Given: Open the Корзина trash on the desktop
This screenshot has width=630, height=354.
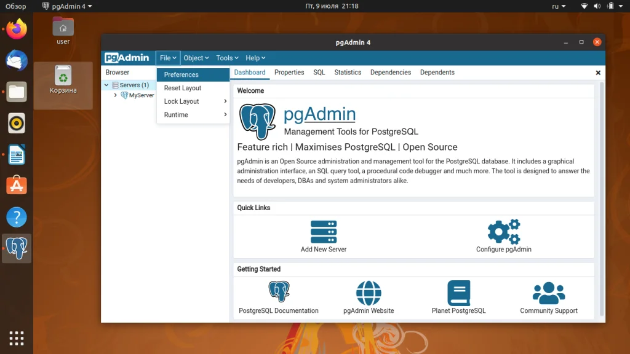Looking at the screenshot, I should click(x=63, y=75).
